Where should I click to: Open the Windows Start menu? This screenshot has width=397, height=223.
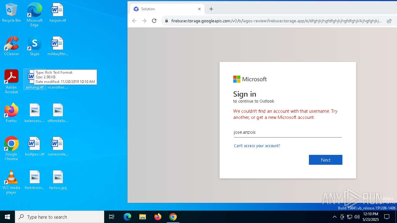(7, 217)
